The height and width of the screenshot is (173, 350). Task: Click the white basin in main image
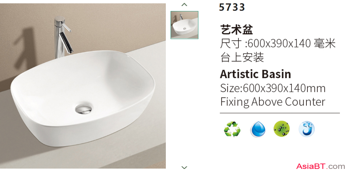click(x=82, y=98)
